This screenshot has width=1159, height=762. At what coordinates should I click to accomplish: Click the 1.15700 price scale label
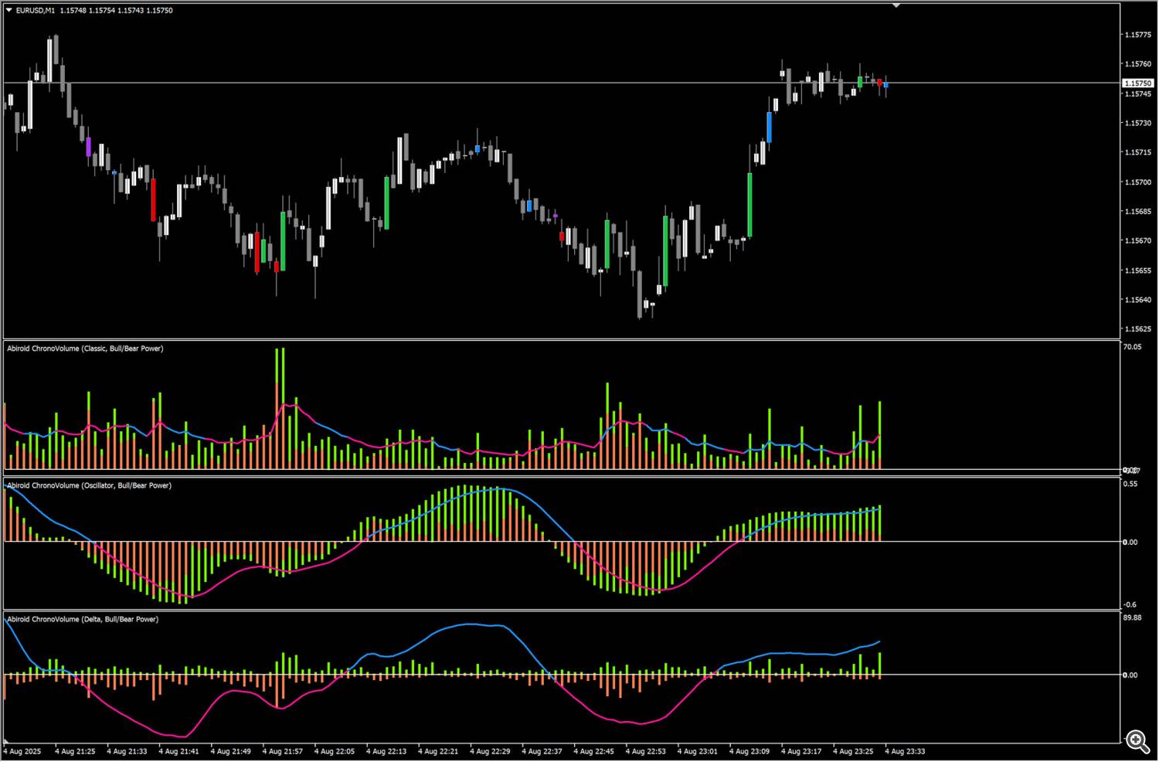1137,182
